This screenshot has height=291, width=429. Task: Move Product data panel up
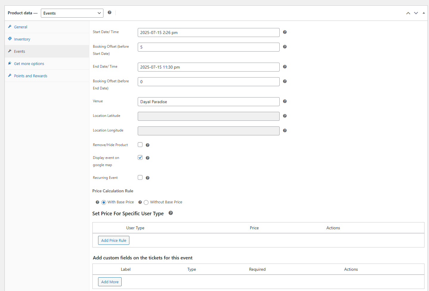(408, 13)
